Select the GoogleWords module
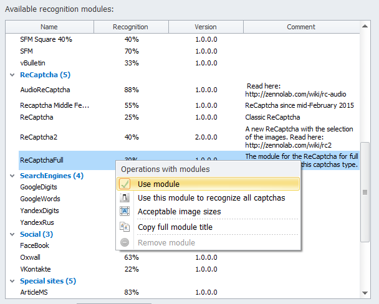379x304 pixels. (x=40, y=199)
